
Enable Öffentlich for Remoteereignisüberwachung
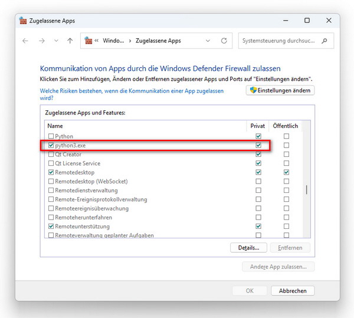click(286, 208)
